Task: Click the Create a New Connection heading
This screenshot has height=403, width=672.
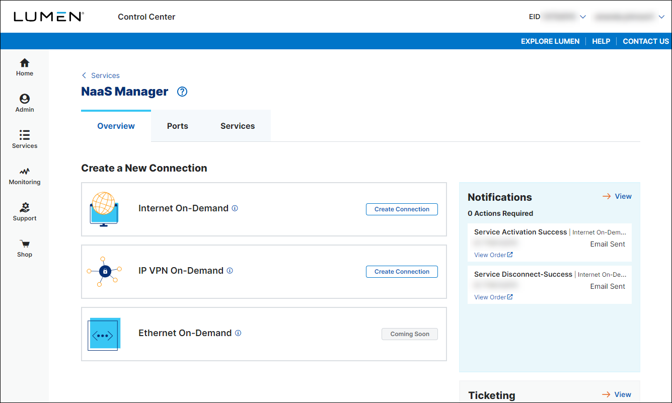Action: pos(144,168)
